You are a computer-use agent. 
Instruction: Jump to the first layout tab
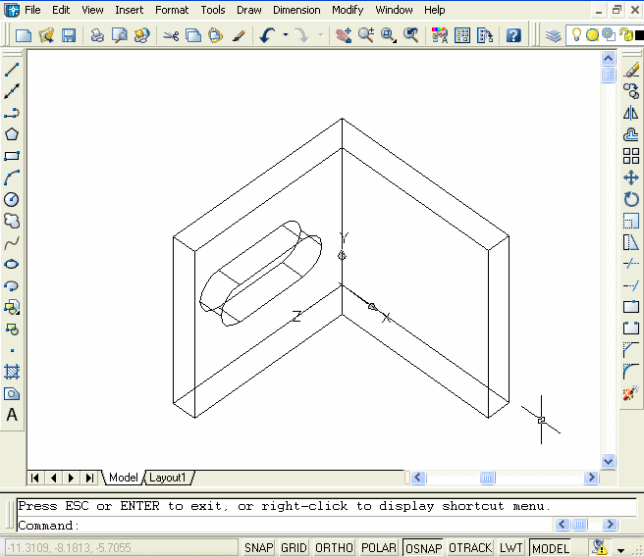35,478
